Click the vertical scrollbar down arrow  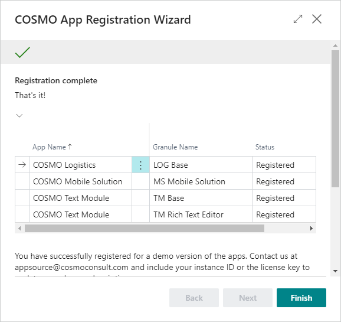pyautogui.click(x=335, y=271)
